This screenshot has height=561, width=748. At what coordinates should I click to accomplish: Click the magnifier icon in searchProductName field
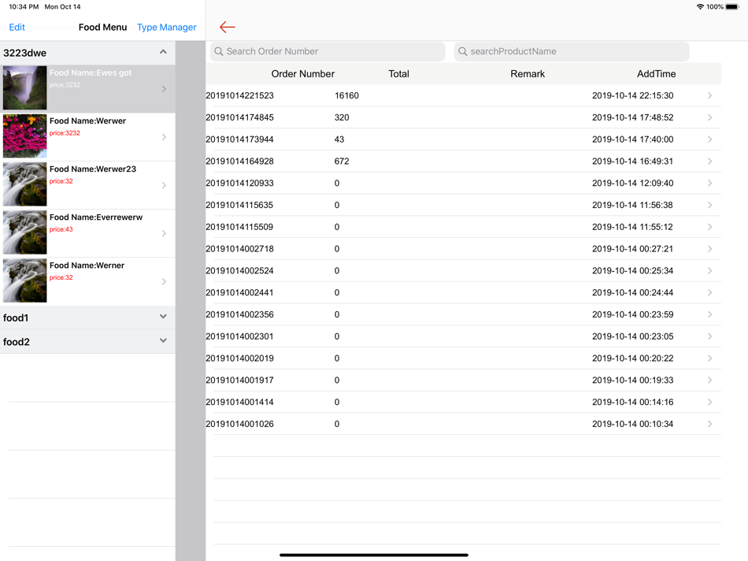[463, 51]
